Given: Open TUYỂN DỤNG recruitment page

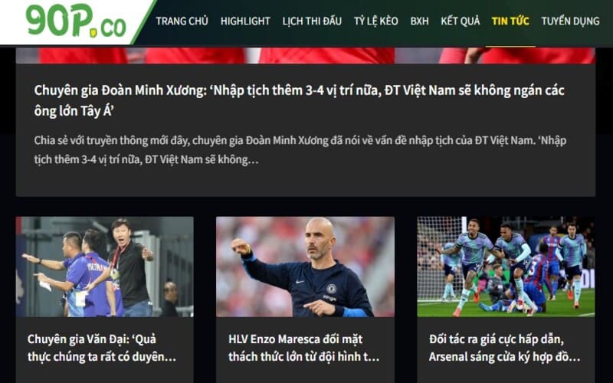Looking at the screenshot, I should click(570, 21).
